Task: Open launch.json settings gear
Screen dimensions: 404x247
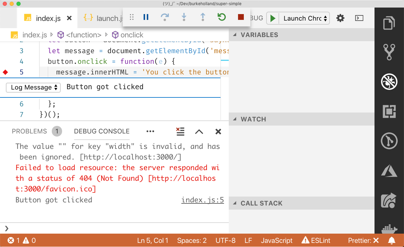Action: click(340, 18)
